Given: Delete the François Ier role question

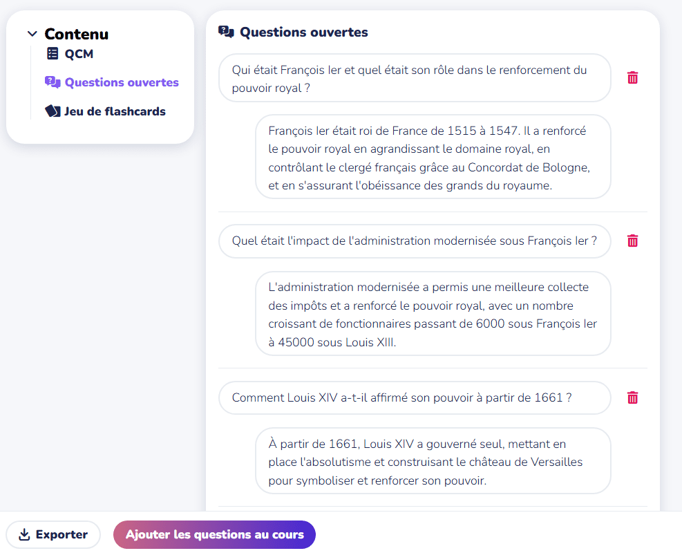Looking at the screenshot, I should click(x=632, y=77).
